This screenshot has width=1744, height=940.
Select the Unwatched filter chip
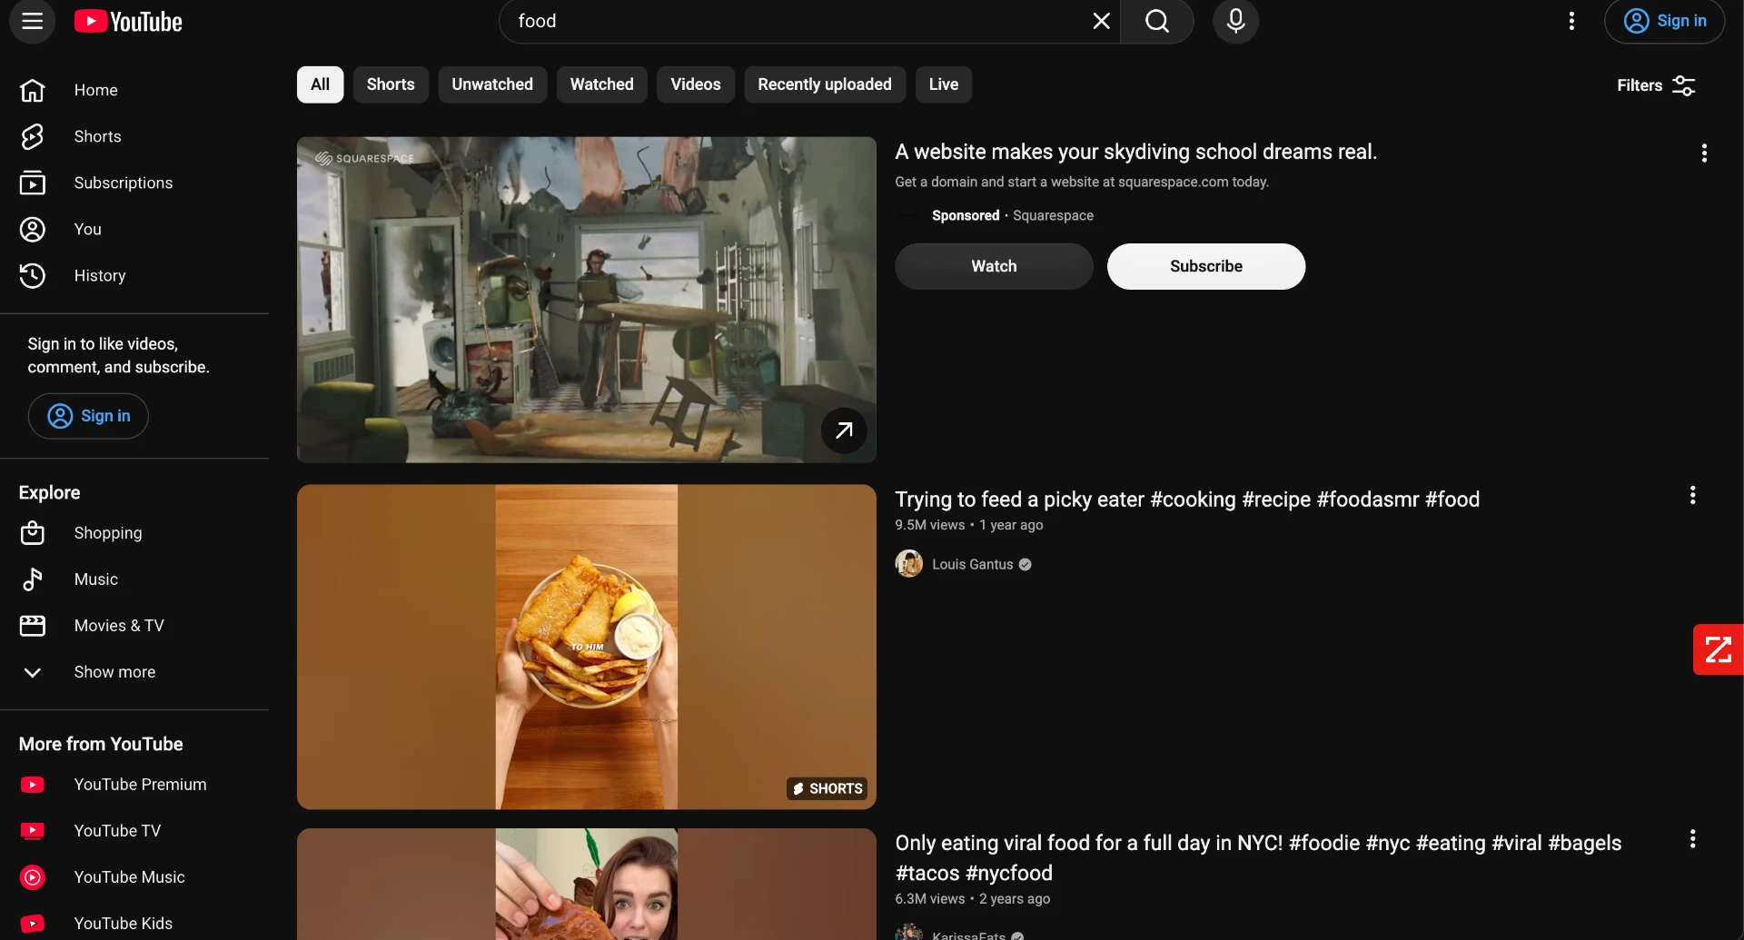click(492, 84)
